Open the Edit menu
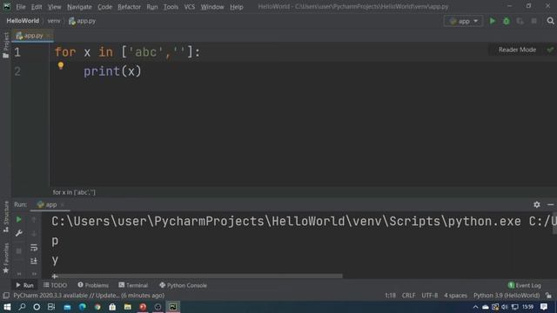The width and height of the screenshot is (557, 313). pos(37,7)
